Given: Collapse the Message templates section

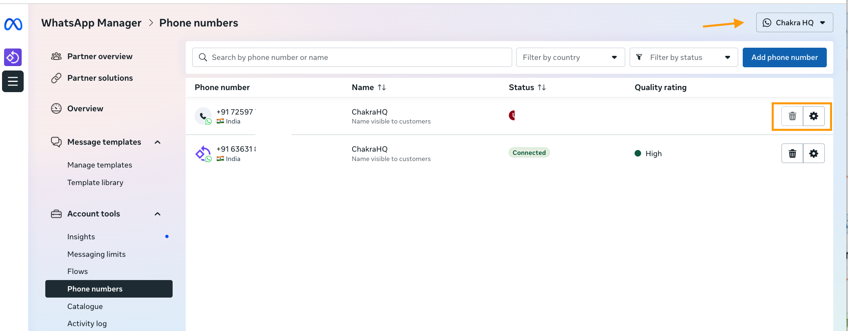Looking at the screenshot, I should tap(158, 142).
